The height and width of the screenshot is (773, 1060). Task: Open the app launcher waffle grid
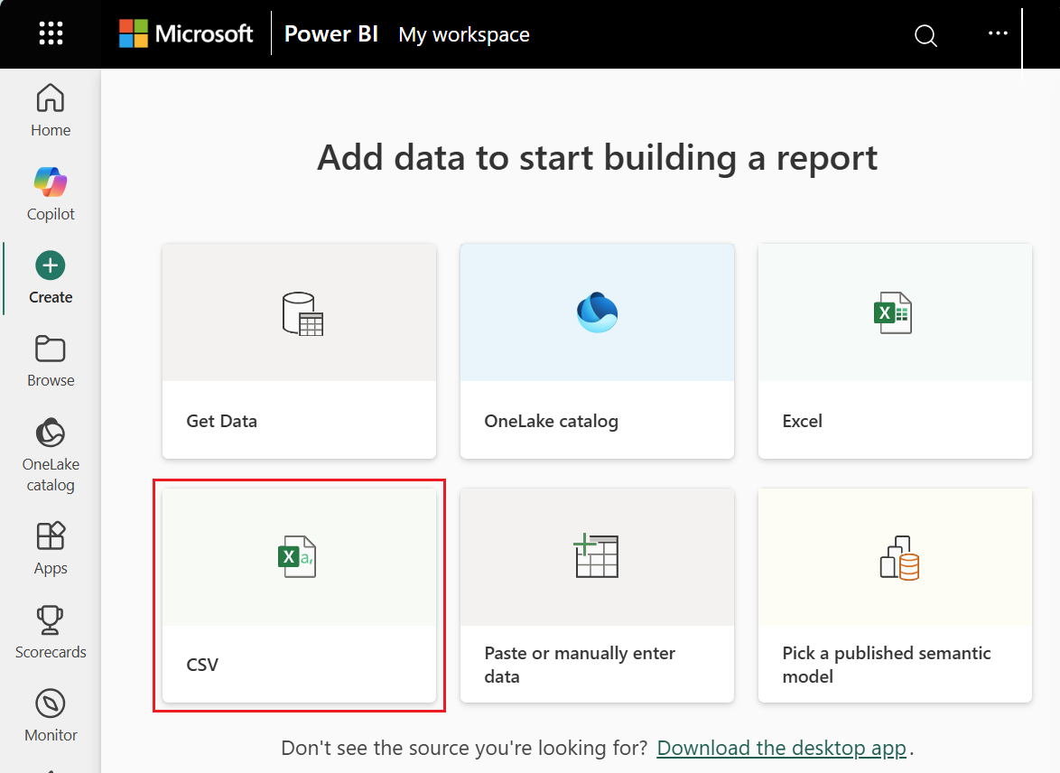tap(51, 33)
